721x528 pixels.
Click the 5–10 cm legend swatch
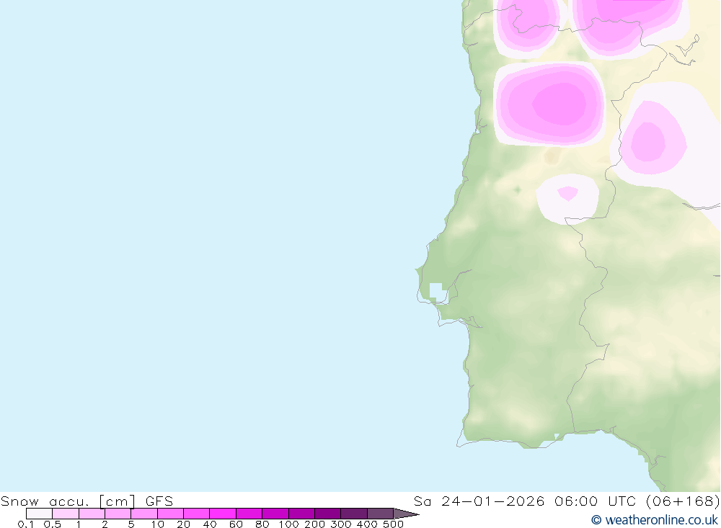pos(144,514)
